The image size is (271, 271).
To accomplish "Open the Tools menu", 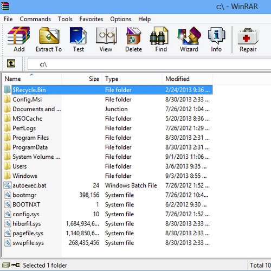I will point(65,19).
